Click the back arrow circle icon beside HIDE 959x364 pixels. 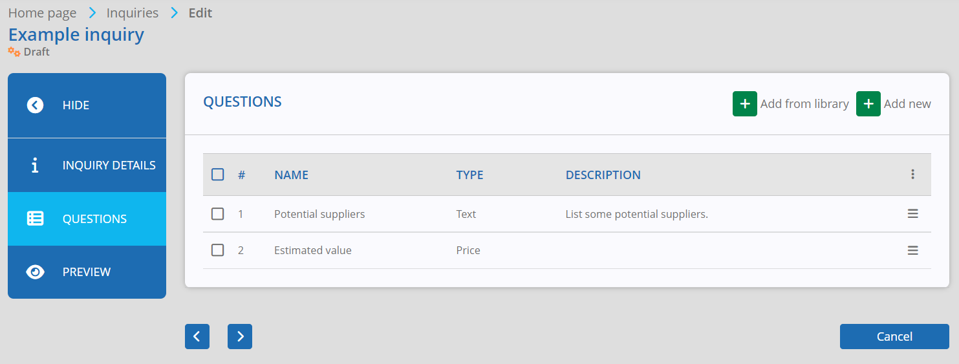[x=35, y=105]
